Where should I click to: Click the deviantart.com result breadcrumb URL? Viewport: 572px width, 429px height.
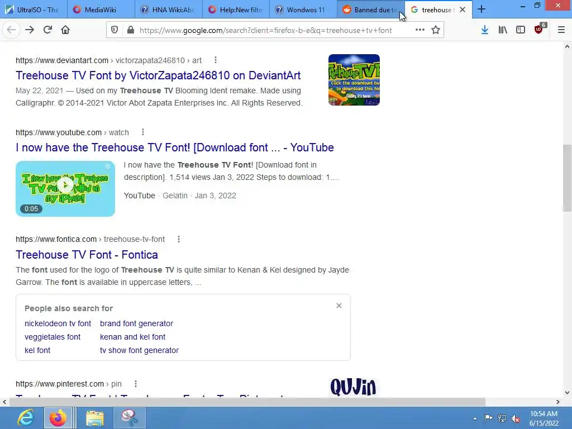[109, 60]
